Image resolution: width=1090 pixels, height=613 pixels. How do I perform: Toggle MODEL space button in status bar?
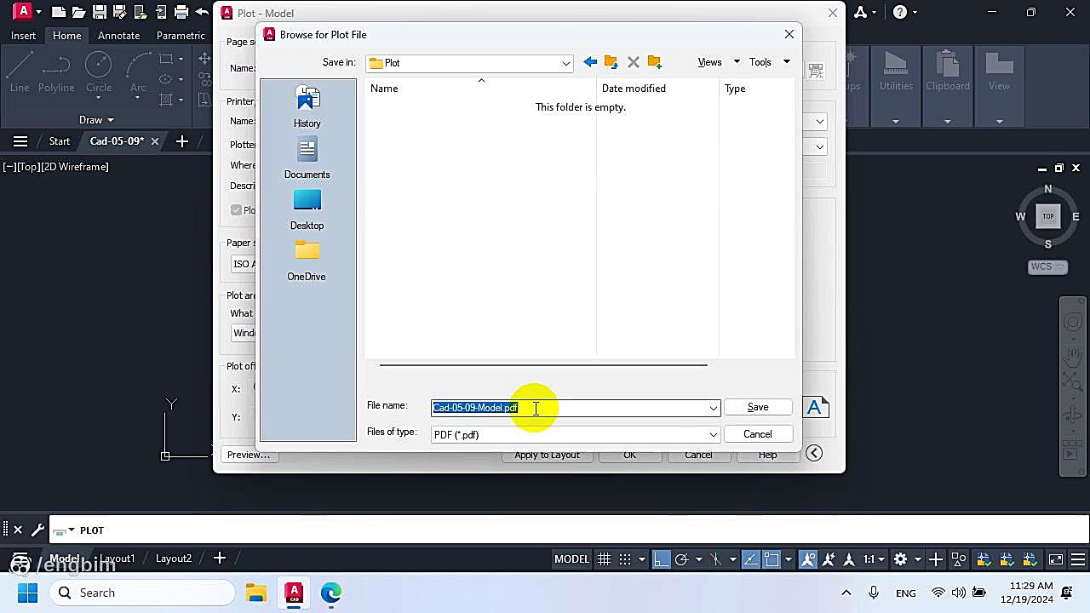pyautogui.click(x=571, y=559)
